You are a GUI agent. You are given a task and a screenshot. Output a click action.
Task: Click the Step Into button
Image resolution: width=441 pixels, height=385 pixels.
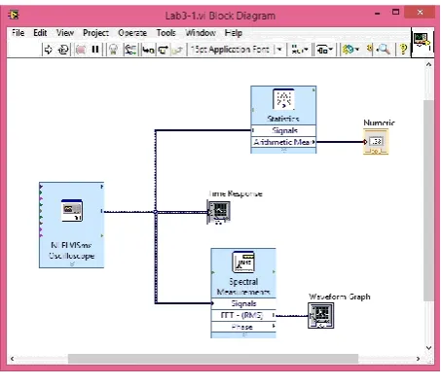tap(148, 50)
